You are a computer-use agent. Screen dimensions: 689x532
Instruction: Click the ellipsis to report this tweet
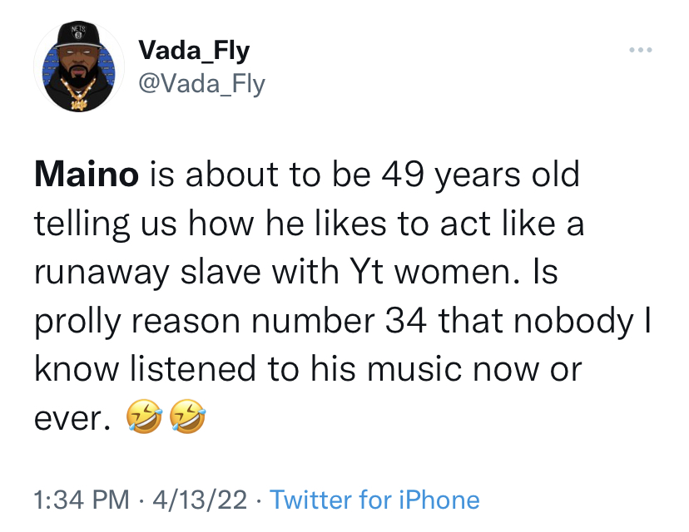coord(640,49)
